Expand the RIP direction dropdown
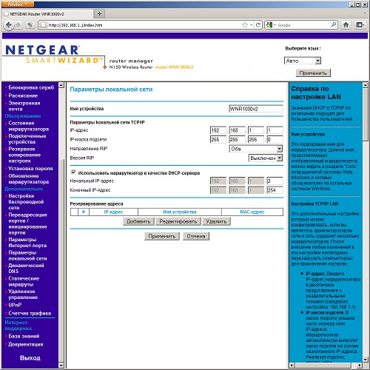This screenshot has height=370, width=370. [256, 149]
